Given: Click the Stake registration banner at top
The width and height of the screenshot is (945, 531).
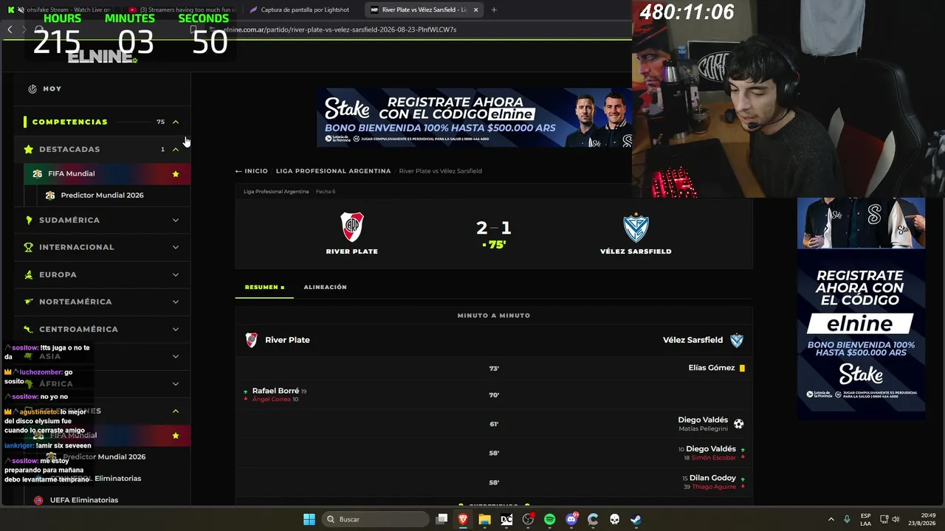Looking at the screenshot, I should (474, 118).
